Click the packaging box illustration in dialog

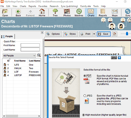[67, 104]
